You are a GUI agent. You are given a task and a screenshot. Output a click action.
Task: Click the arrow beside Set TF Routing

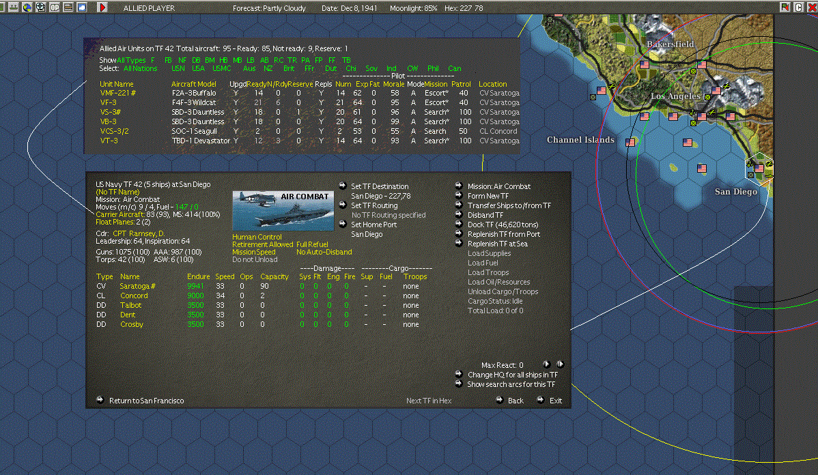click(x=343, y=205)
